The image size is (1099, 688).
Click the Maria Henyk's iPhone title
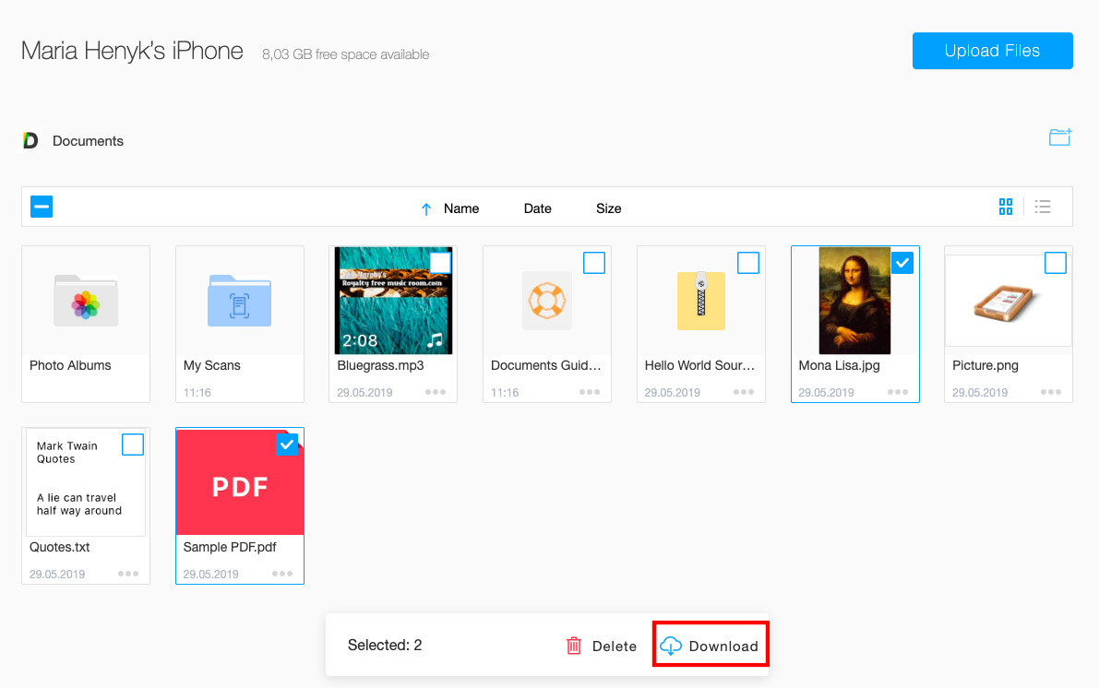[x=132, y=51]
